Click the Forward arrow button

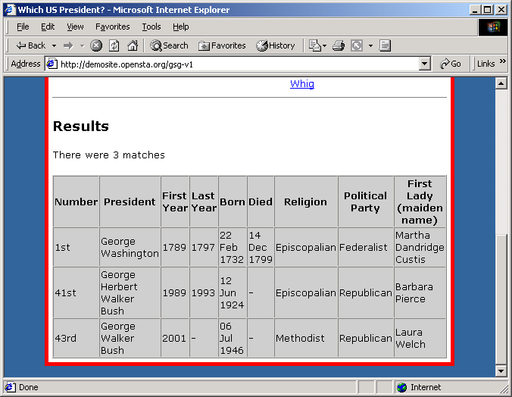coord(69,45)
